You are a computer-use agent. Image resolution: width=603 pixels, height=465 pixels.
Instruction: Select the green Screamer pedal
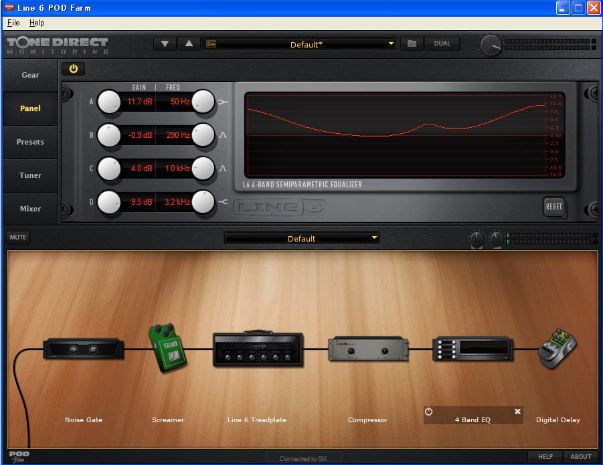tap(167, 347)
